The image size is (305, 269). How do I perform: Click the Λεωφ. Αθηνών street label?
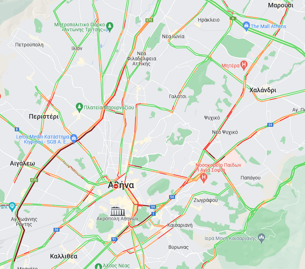(x=72, y=169)
